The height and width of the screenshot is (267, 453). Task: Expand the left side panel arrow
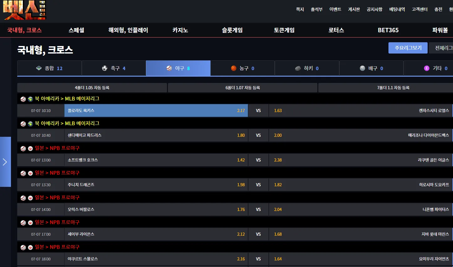tap(5, 162)
